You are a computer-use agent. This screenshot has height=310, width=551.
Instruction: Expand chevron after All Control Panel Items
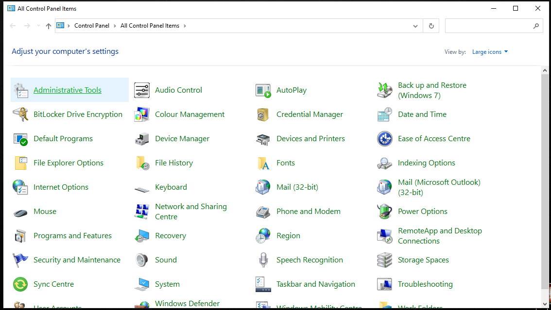click(x=185, y=26)
